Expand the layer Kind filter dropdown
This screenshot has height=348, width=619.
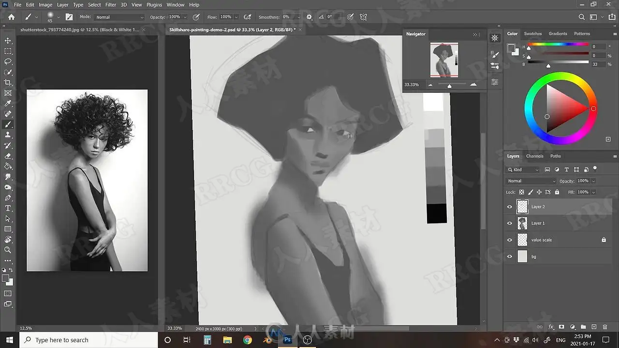[523, 170]
